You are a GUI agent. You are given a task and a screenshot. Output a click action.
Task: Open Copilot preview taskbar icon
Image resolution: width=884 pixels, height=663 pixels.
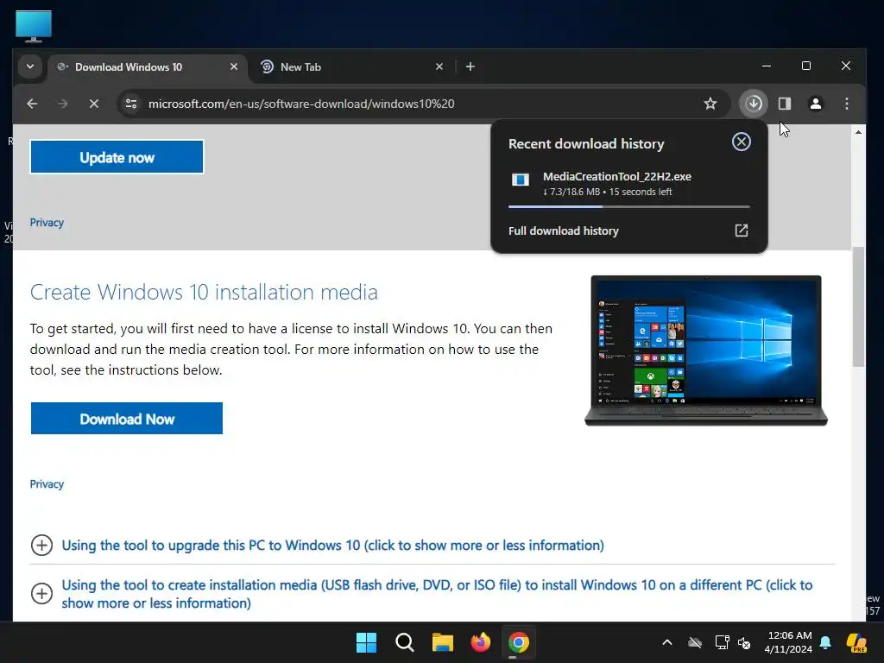point(857,642)
